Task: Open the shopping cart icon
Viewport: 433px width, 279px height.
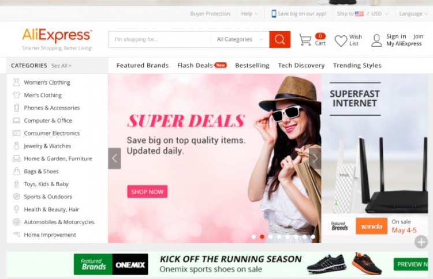Action: point(305,40)
